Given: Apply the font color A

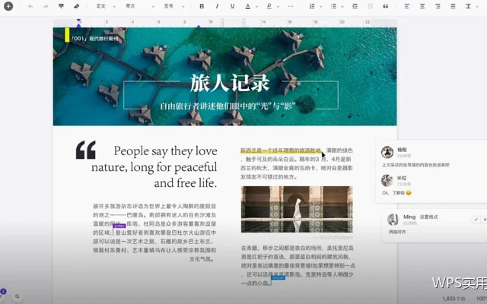Looking at the screenshot, I should 248,6.
